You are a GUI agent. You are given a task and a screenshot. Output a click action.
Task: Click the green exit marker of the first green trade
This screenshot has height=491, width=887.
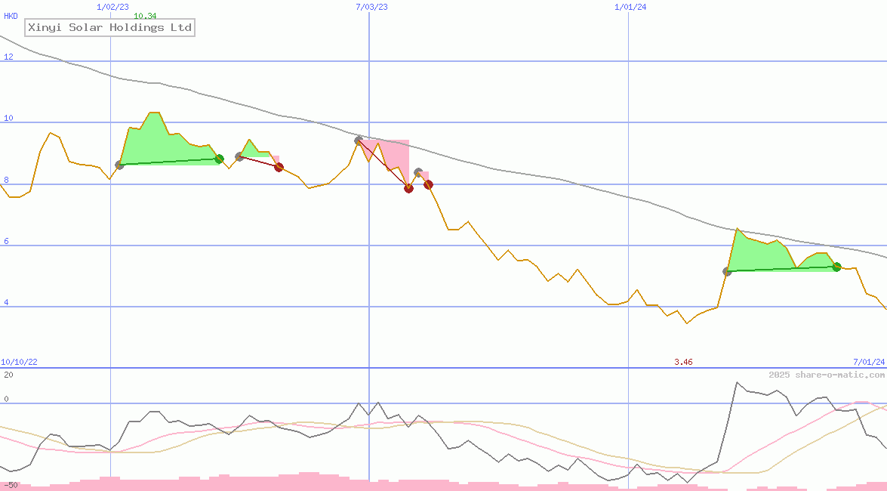click(219, 159)
